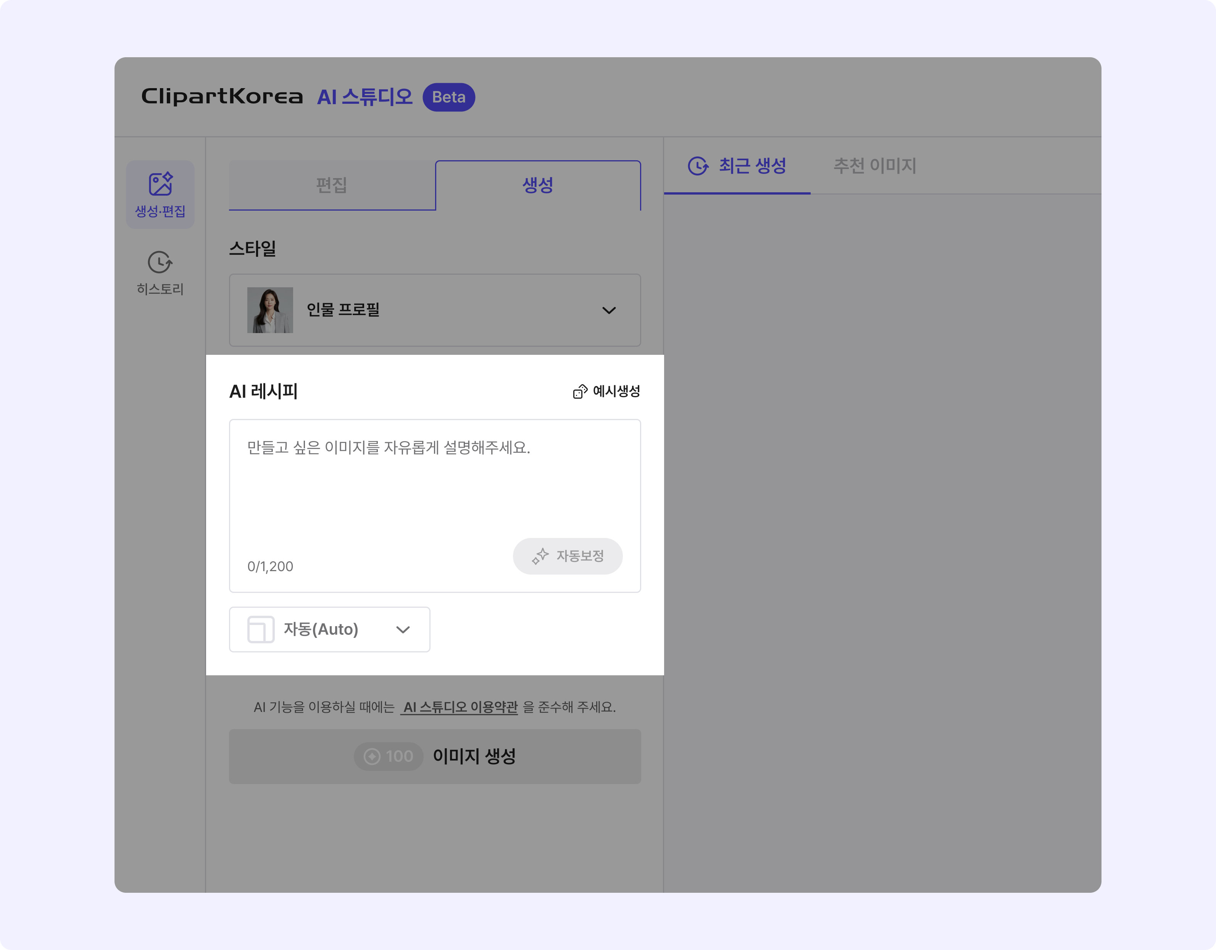Open the AI 스튜디오 이용약관 link

tap(460, 707)
